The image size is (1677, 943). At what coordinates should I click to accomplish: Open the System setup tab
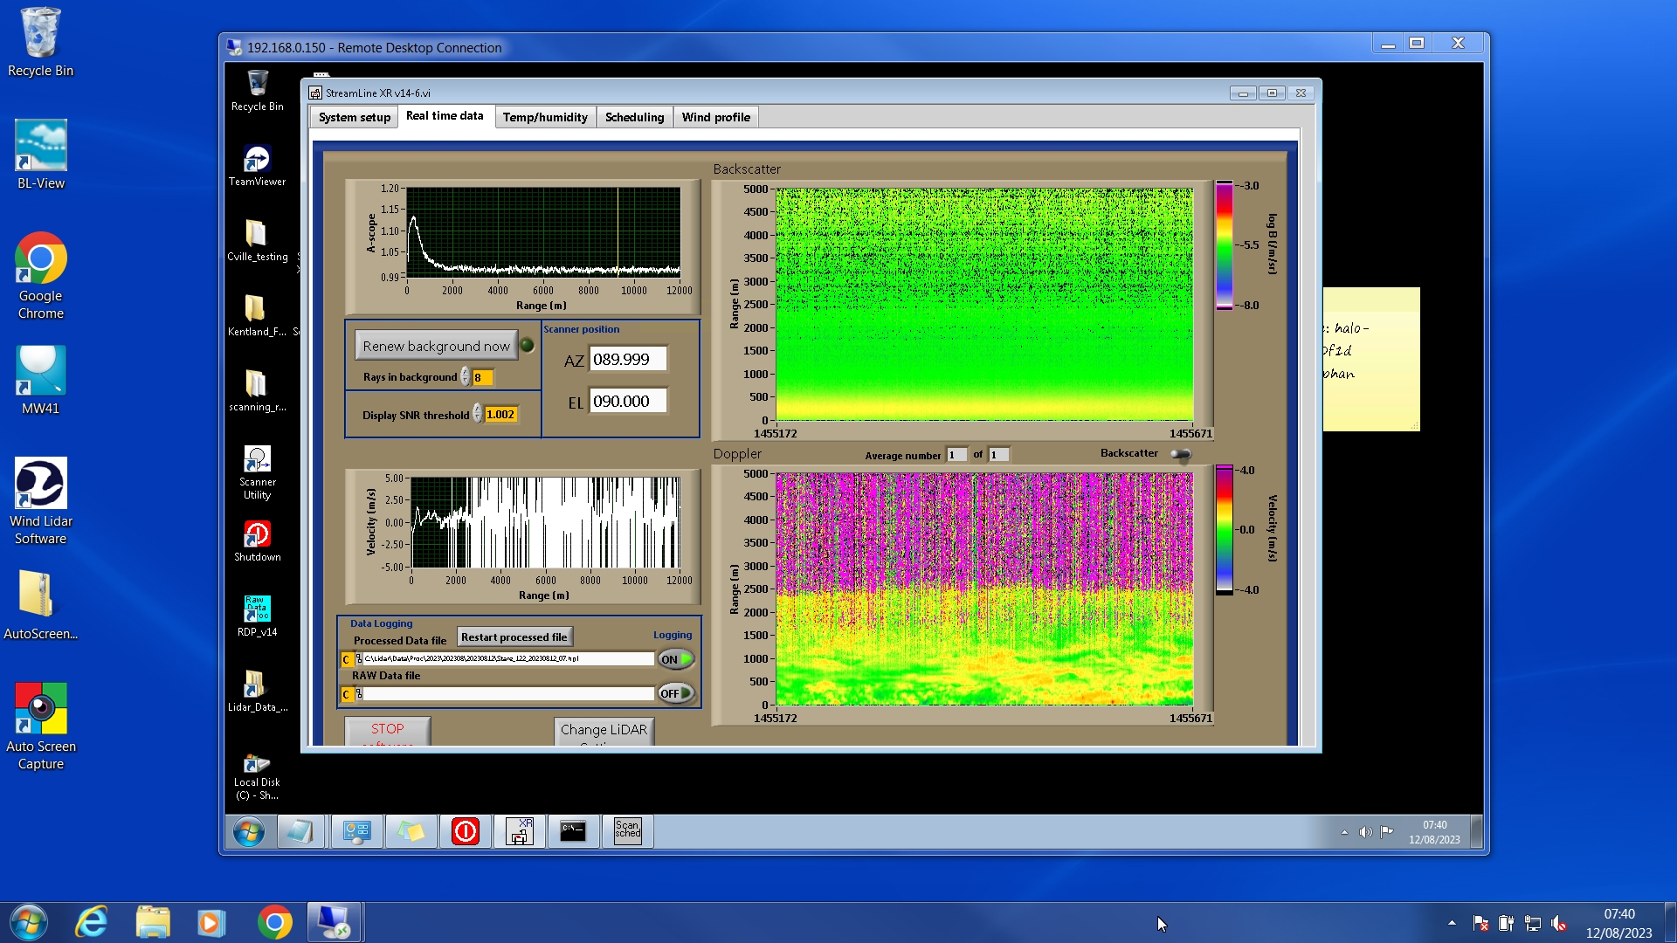click(354, 117)
